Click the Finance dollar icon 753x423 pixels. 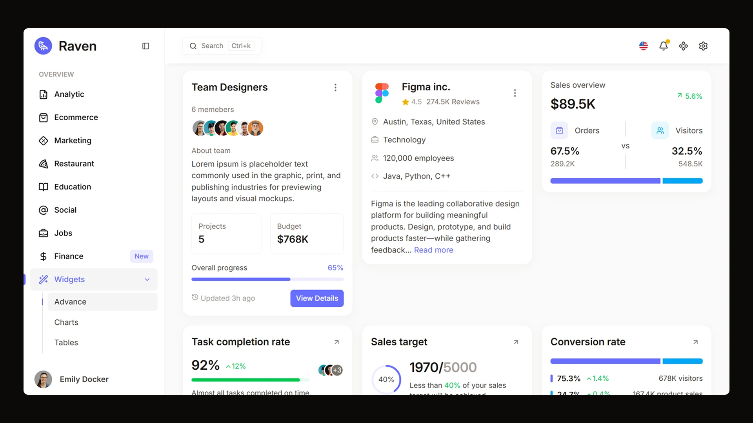tap(44, 256)
